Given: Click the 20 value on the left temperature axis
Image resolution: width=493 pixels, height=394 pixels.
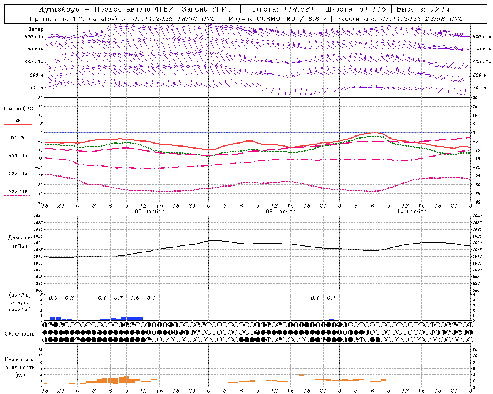Looking at the screenshot, I should [40, 98].
